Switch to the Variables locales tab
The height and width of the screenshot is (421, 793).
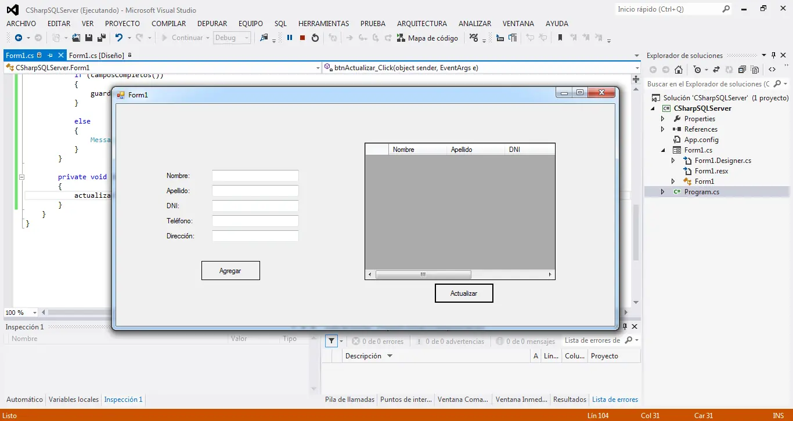coord(74,400)
